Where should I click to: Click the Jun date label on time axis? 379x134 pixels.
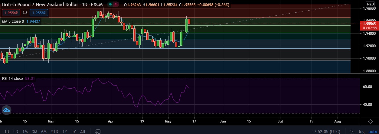(223, 121)
